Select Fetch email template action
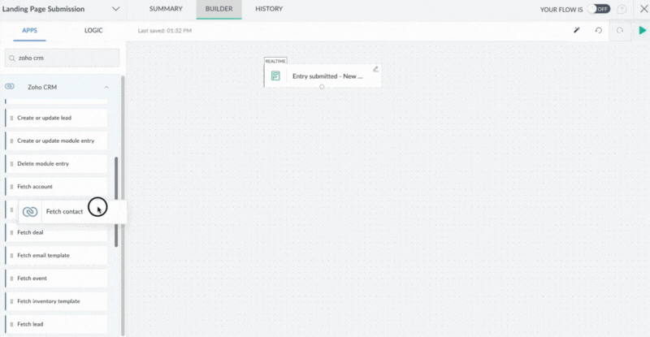Screen dimensions: 650x337 click(56, 255)
